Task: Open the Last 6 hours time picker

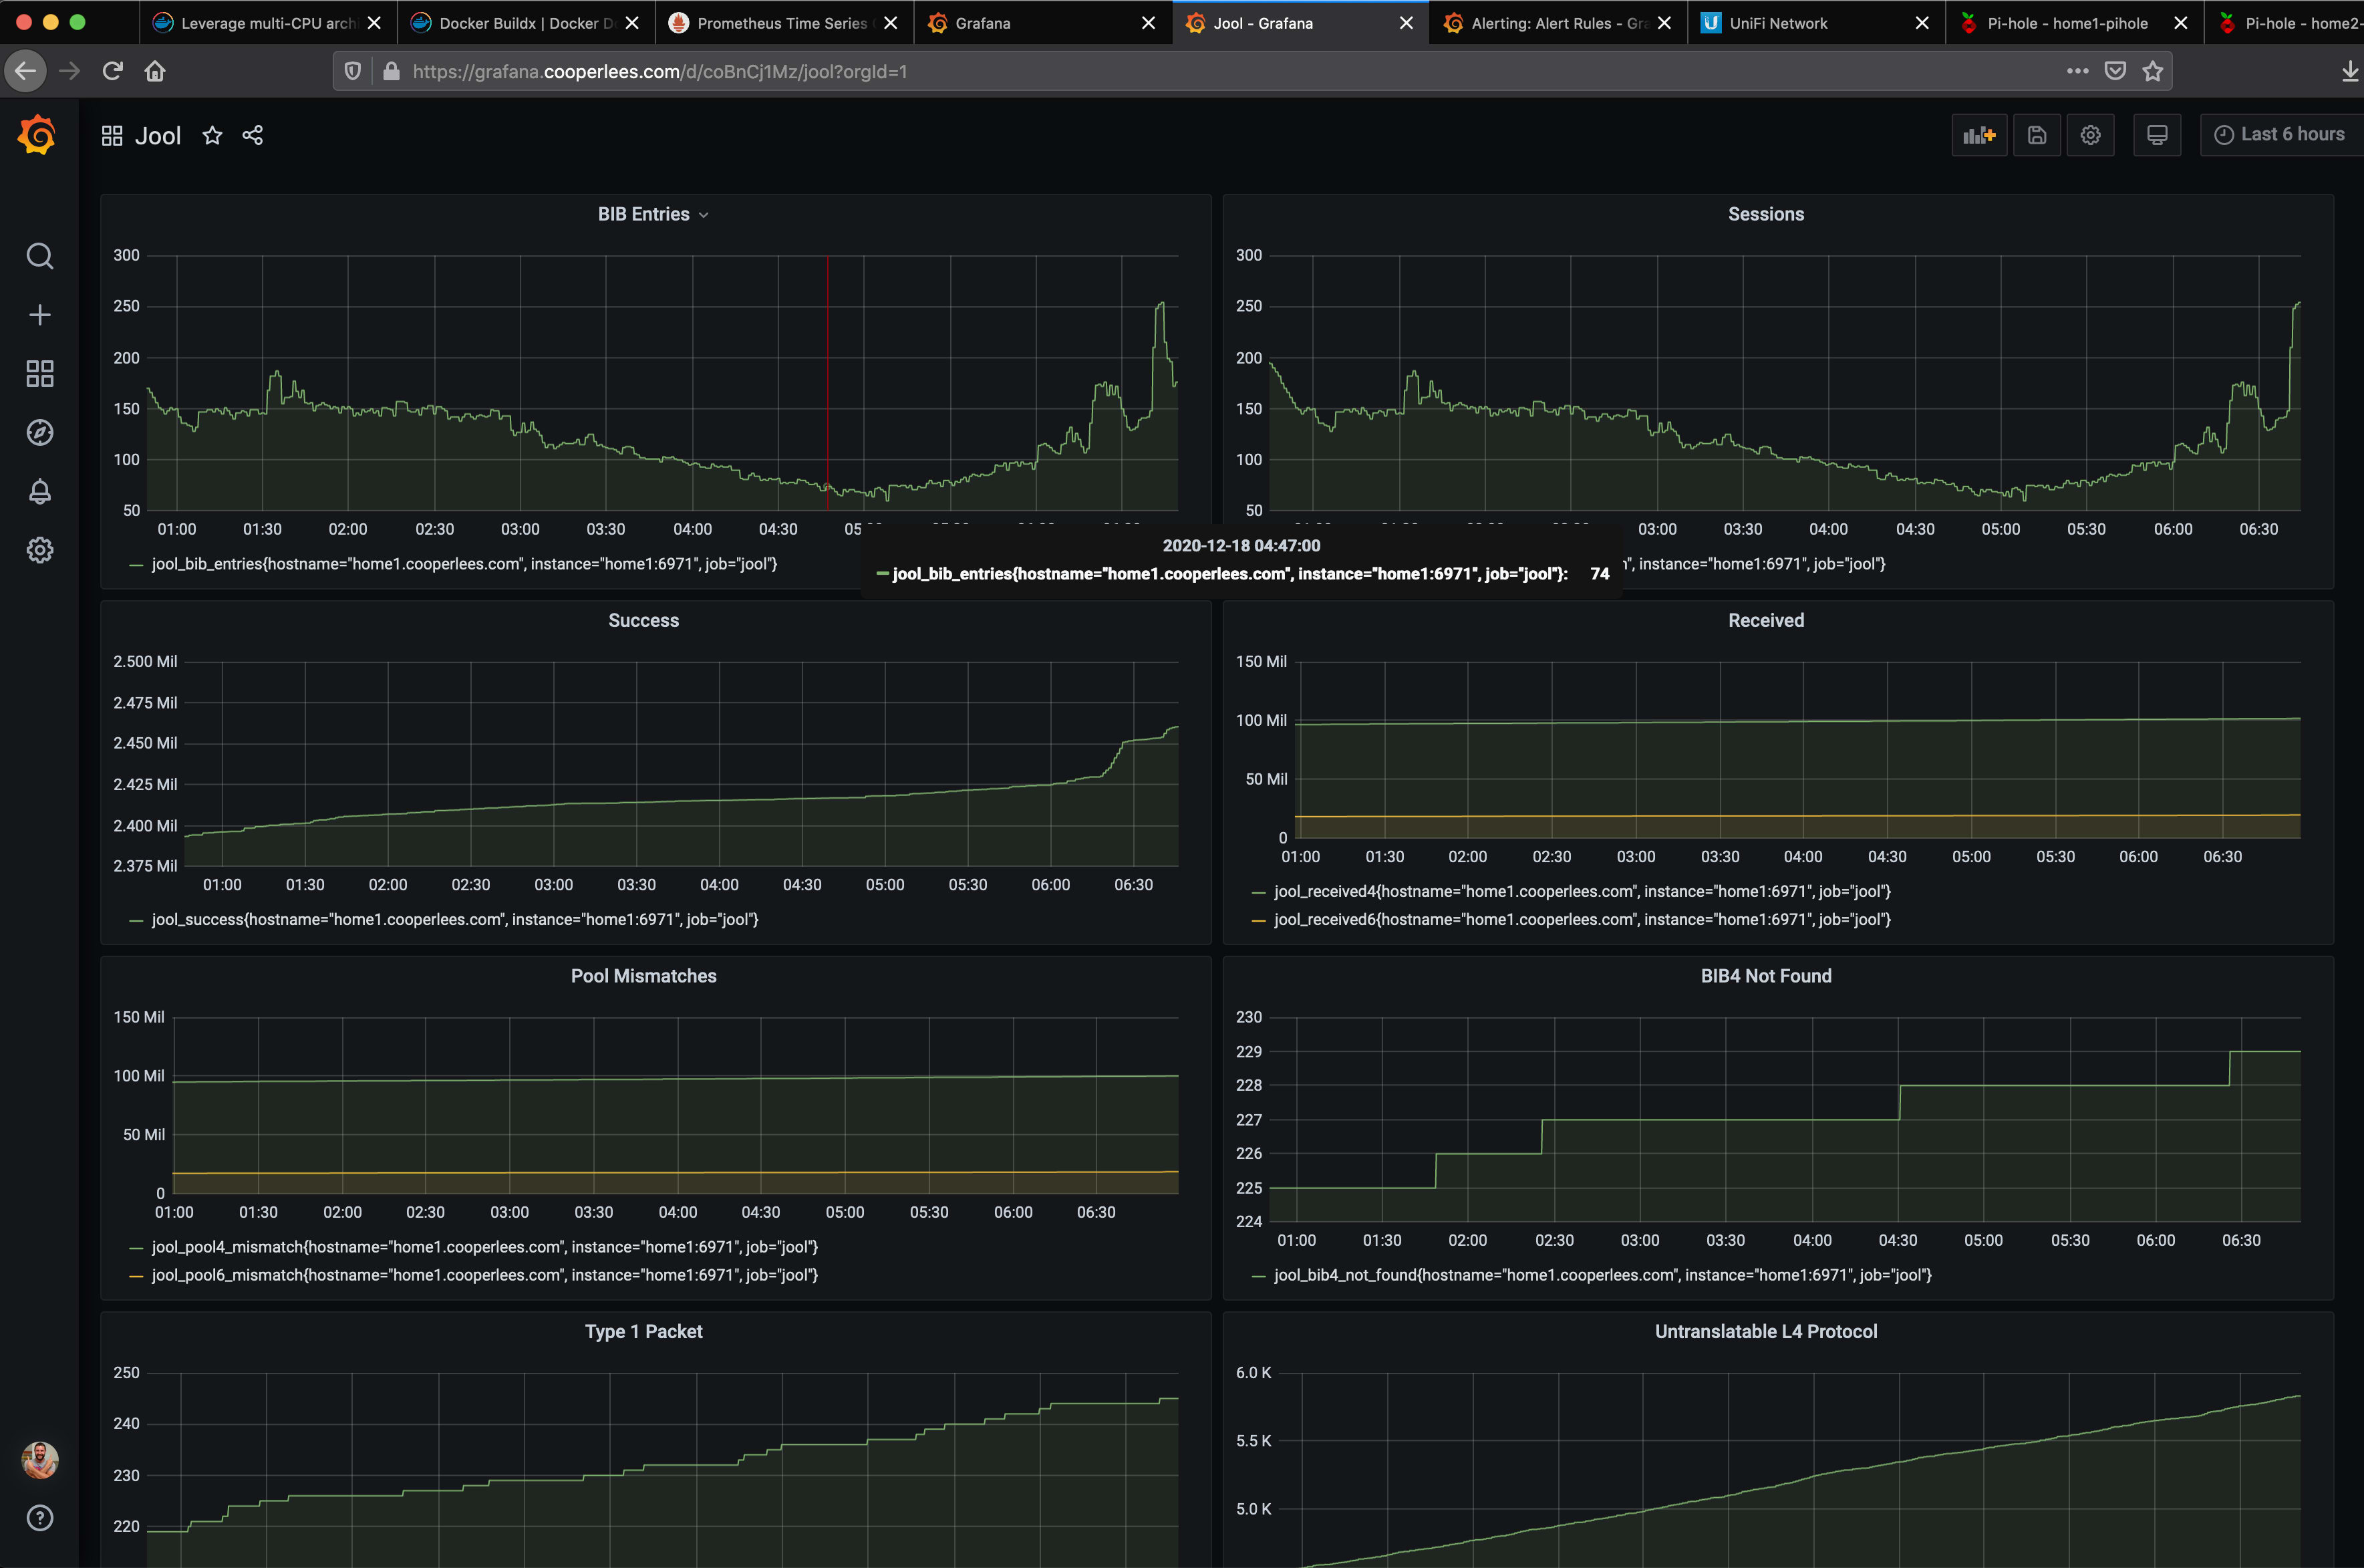Action: 2280,133
